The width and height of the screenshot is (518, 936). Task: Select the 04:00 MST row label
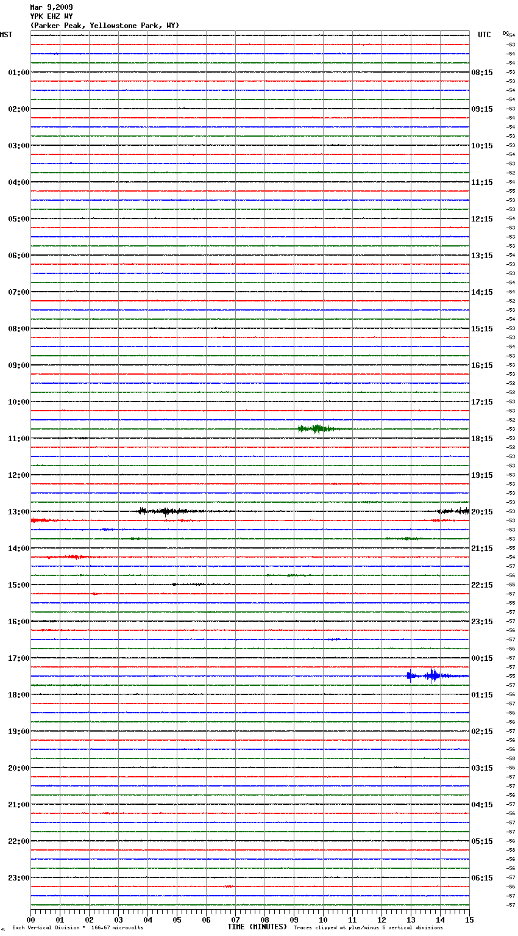point(19,182)
